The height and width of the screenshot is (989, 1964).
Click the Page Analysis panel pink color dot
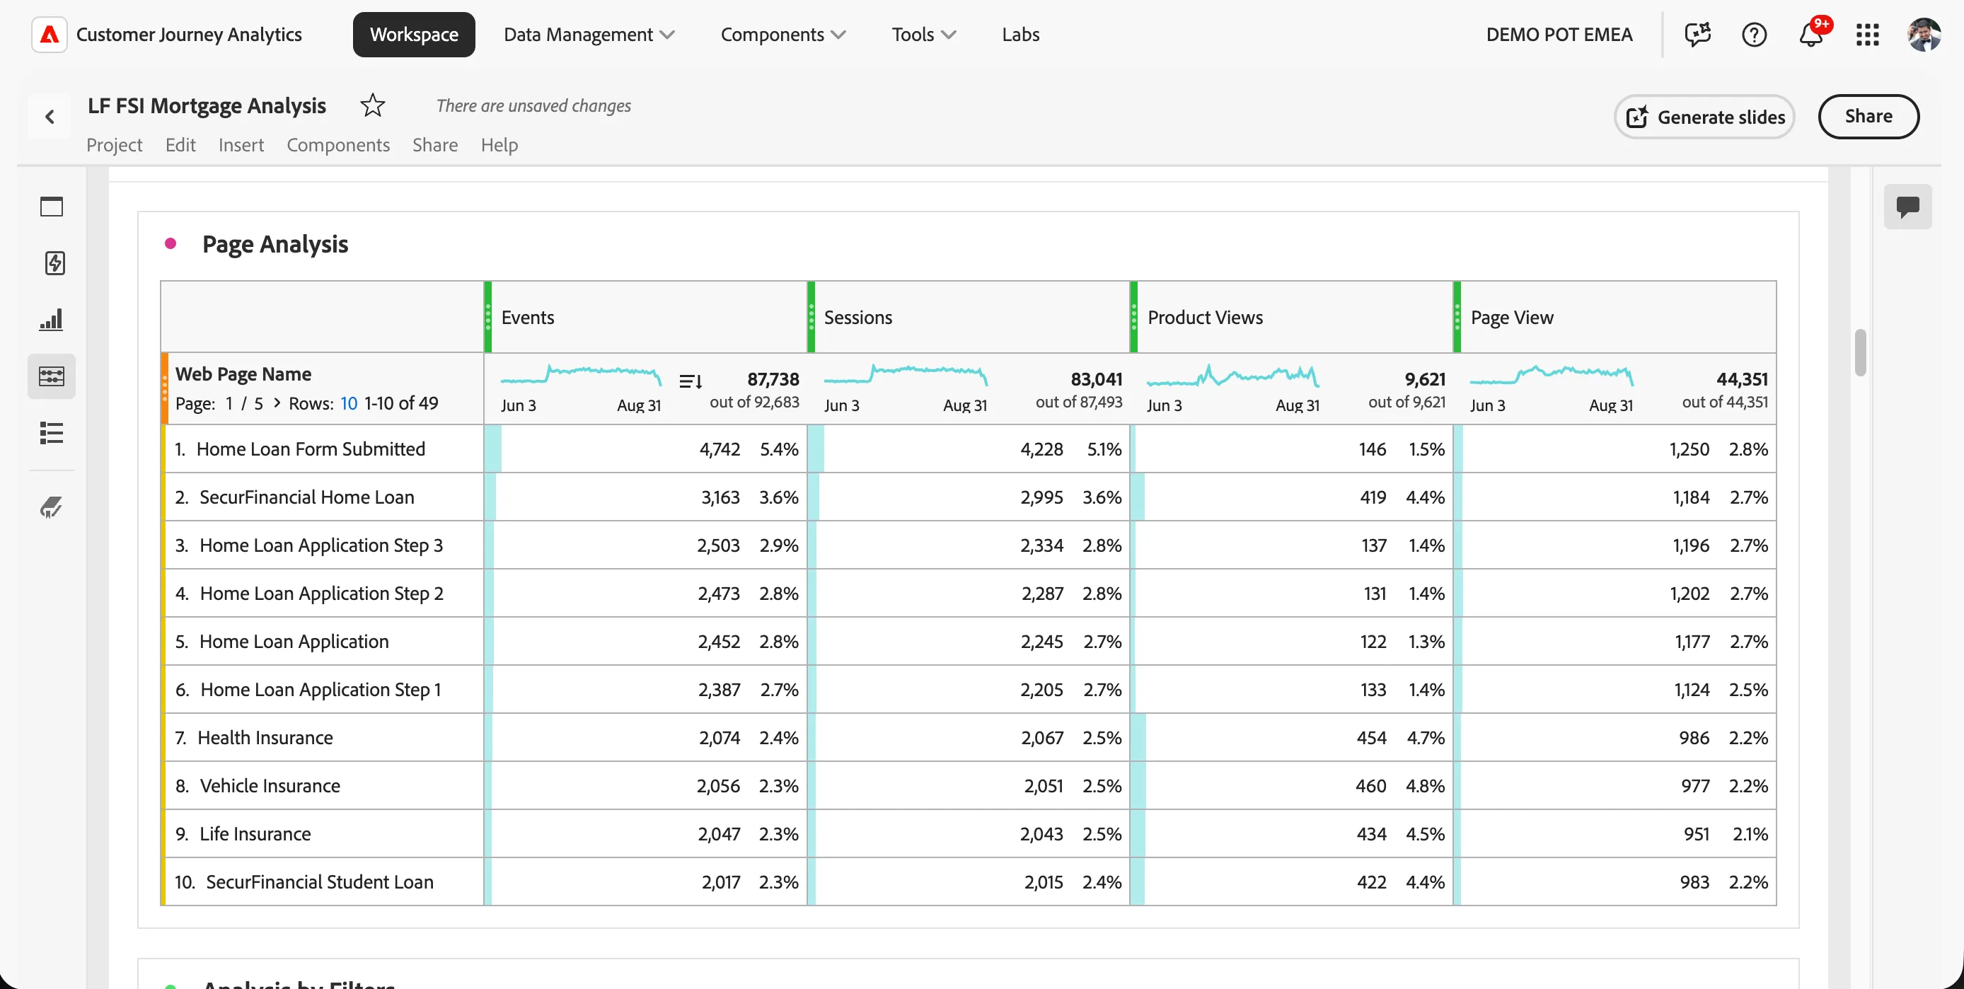(171, 244)
